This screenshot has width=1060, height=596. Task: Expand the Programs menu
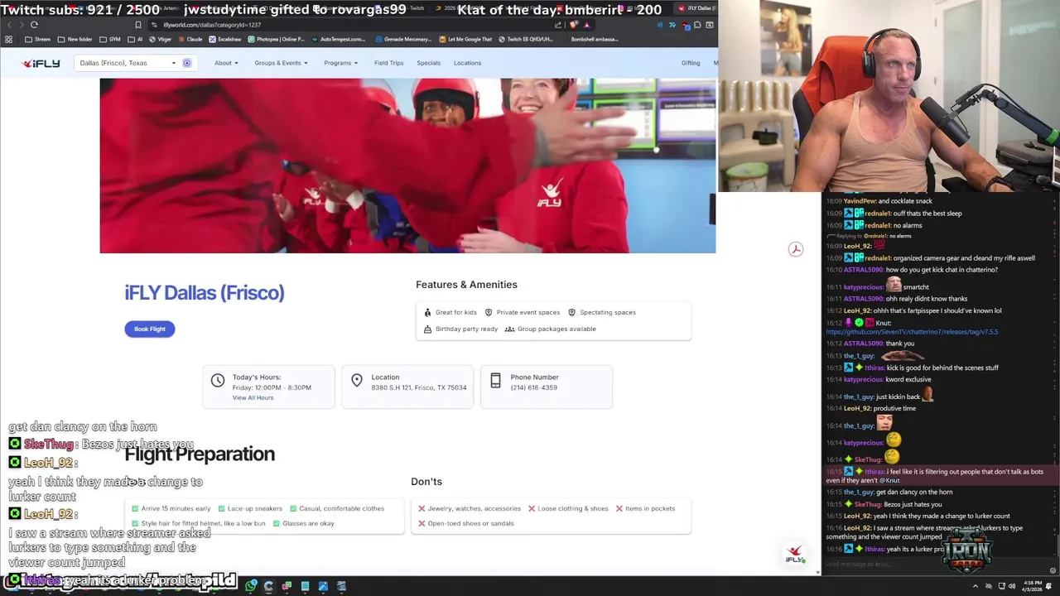(340, 63)
